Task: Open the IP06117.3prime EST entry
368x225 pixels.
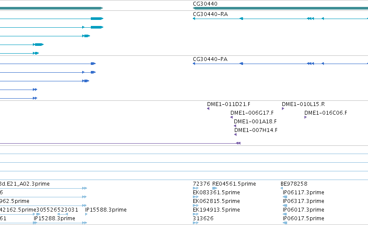Action: (x=304, y=193)
